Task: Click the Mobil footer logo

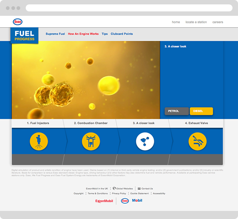Action: point(137,201)
